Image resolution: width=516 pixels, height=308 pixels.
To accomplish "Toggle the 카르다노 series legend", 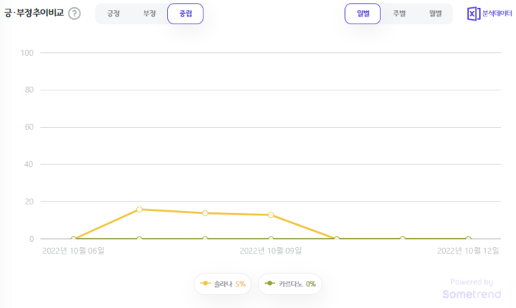I will point(290,284).
